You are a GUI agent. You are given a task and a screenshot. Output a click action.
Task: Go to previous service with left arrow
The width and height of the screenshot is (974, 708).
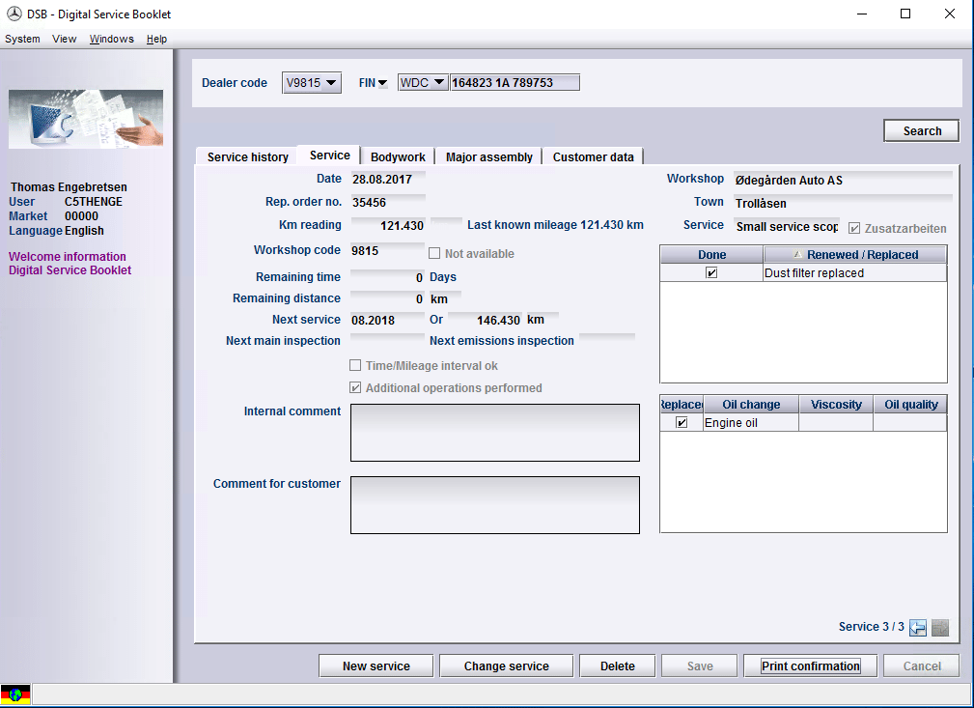pyautogui.click(x=918, y=628)
